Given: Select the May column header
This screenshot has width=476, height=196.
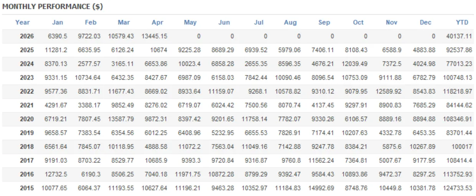Looking at the screenshot, I should pyautogui.click(x=190, y=22).
